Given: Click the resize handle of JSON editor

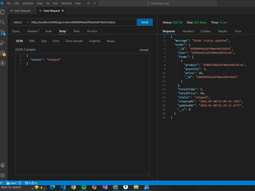Looking at the screenshot, I should point(148,174).
